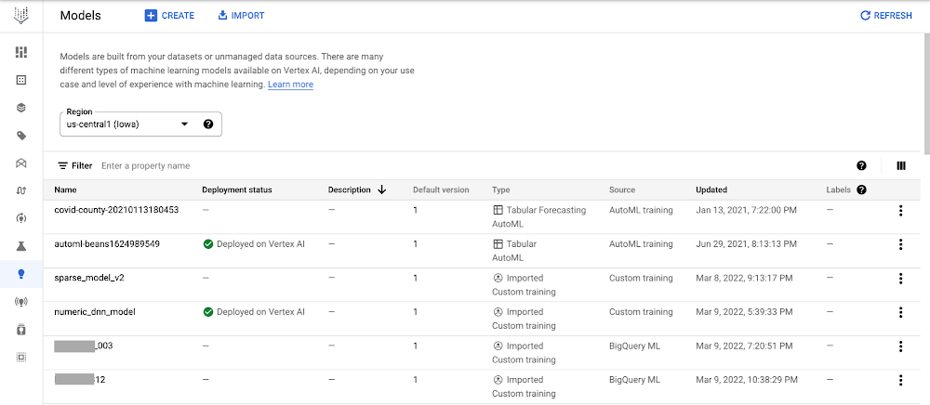Viewport: 930px width, 405px height.
Task: Click the help icon next to Labels
Action: pos(862,190)
